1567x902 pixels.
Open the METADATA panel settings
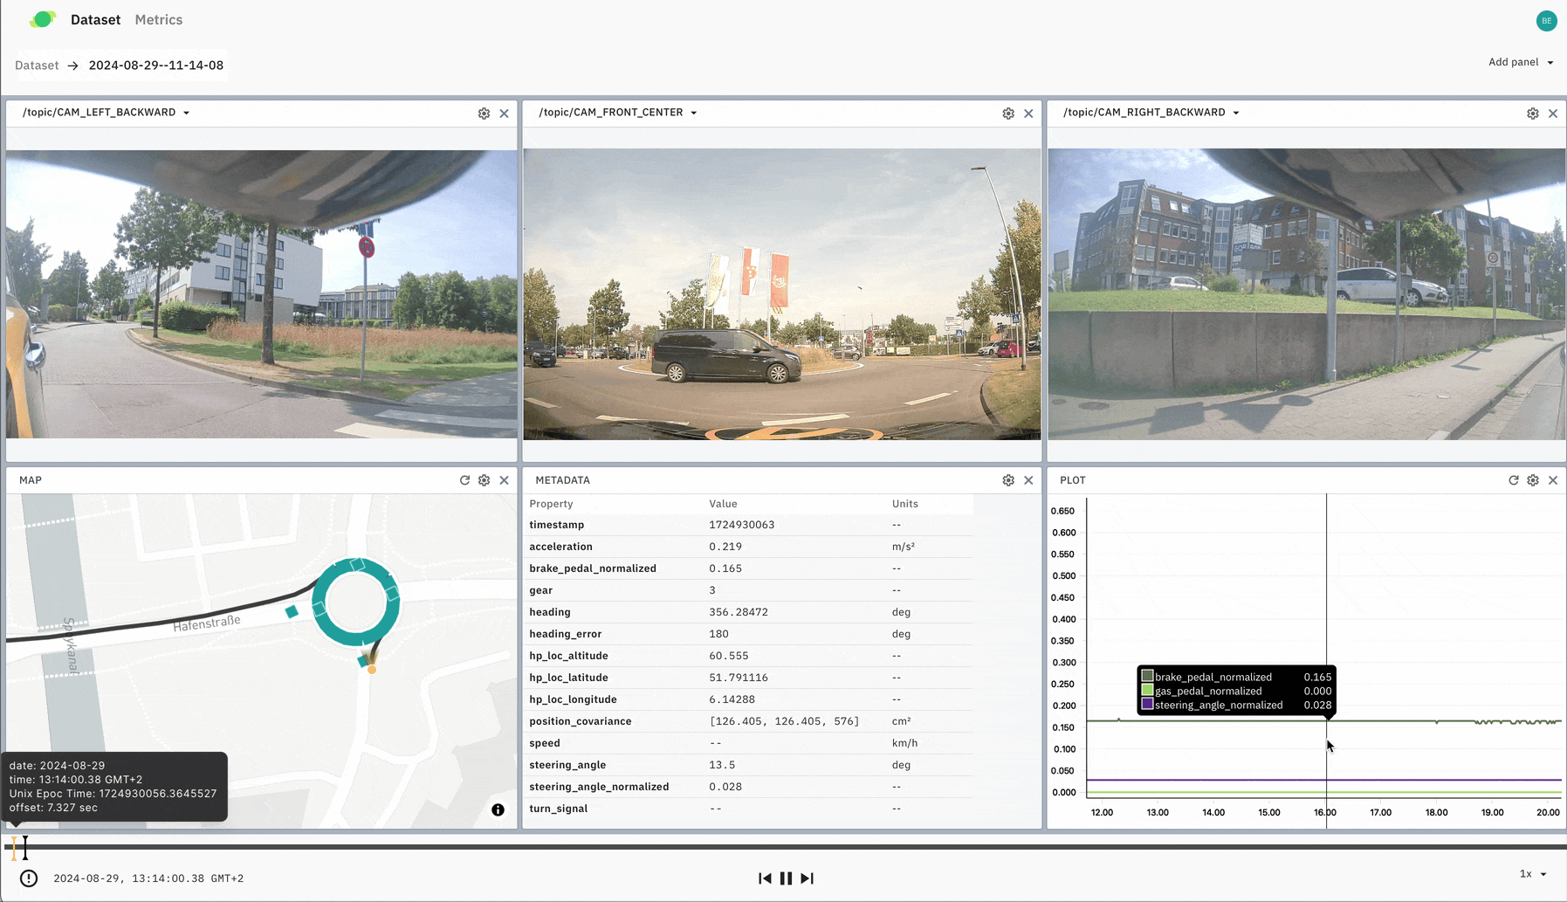tap(1008, 480)
